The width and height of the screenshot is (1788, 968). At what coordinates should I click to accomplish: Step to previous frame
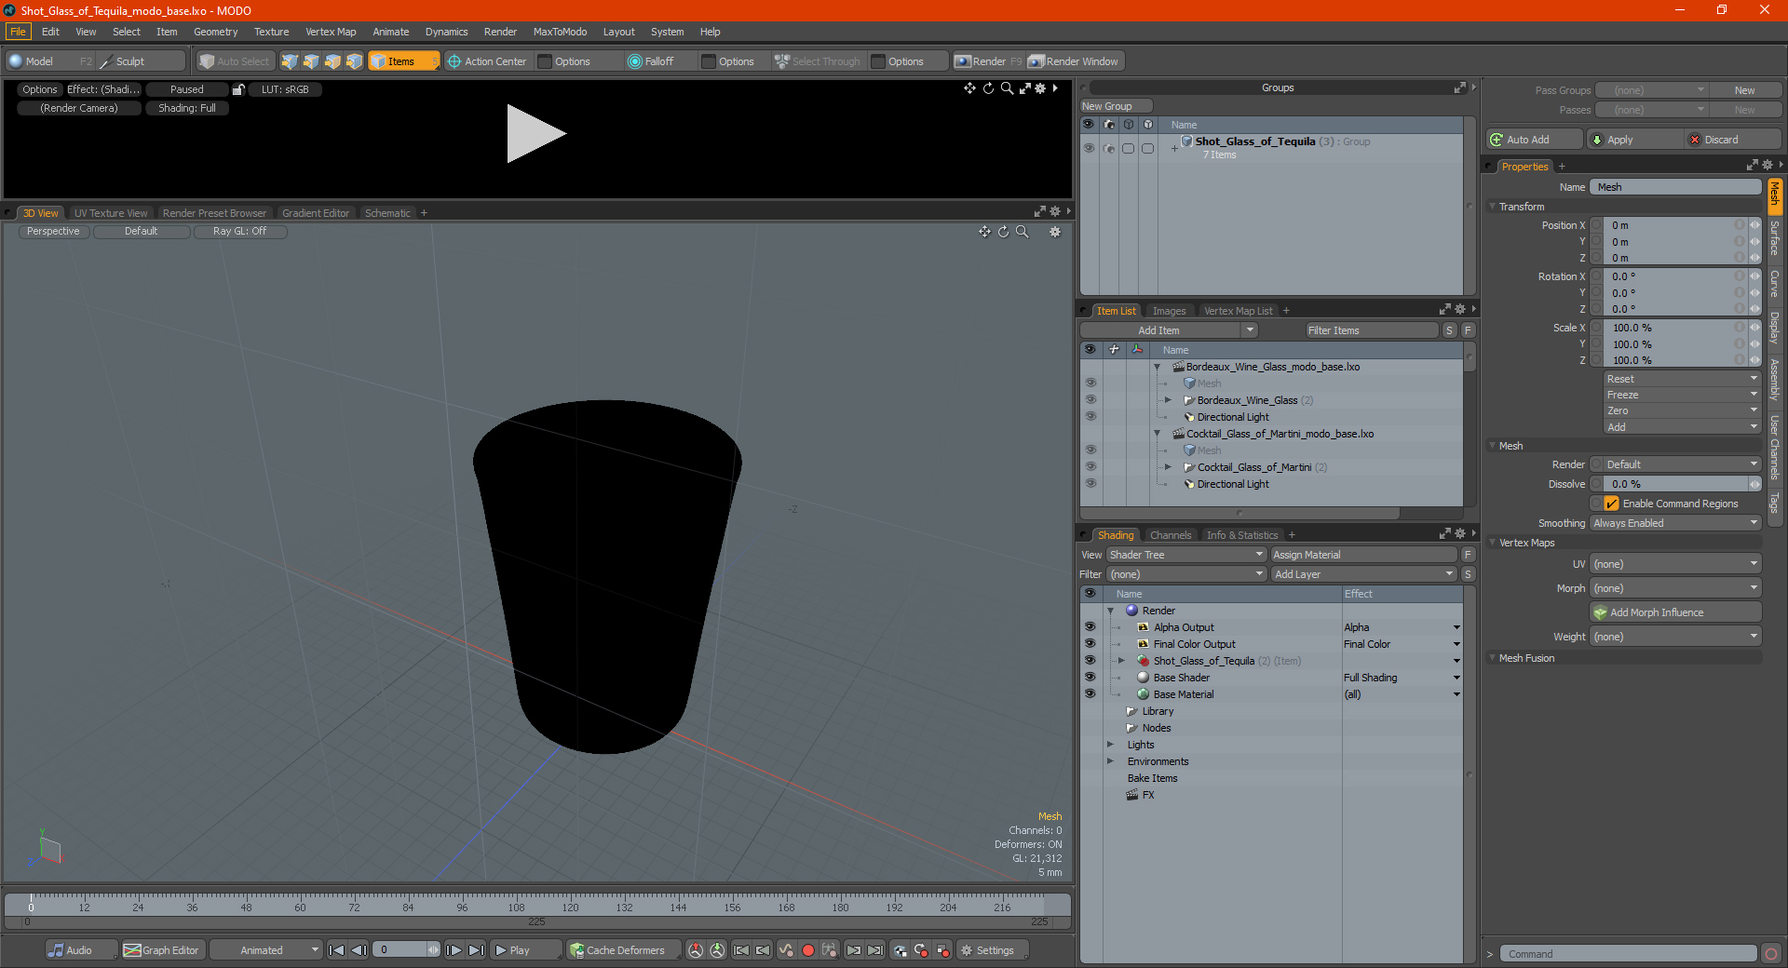359,950
